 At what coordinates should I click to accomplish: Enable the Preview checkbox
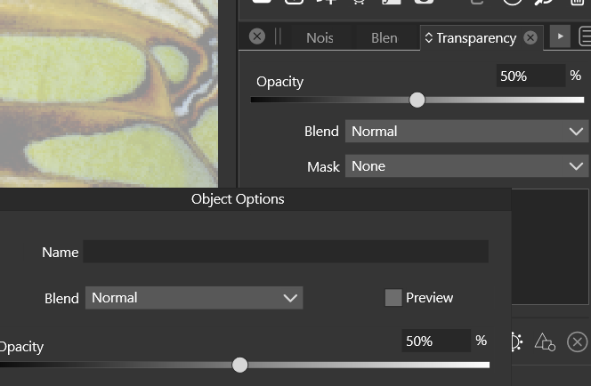393,298
